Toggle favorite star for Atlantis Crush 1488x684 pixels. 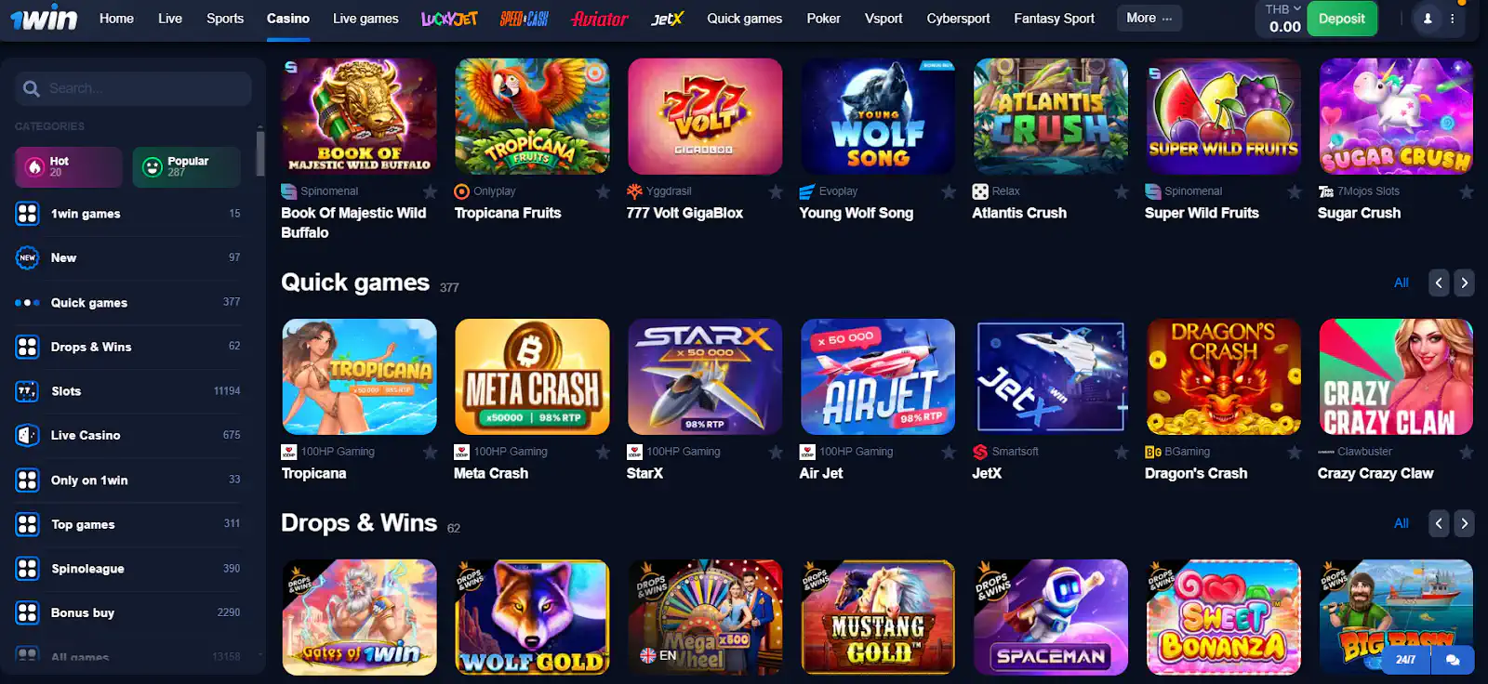pos(1122,191)
